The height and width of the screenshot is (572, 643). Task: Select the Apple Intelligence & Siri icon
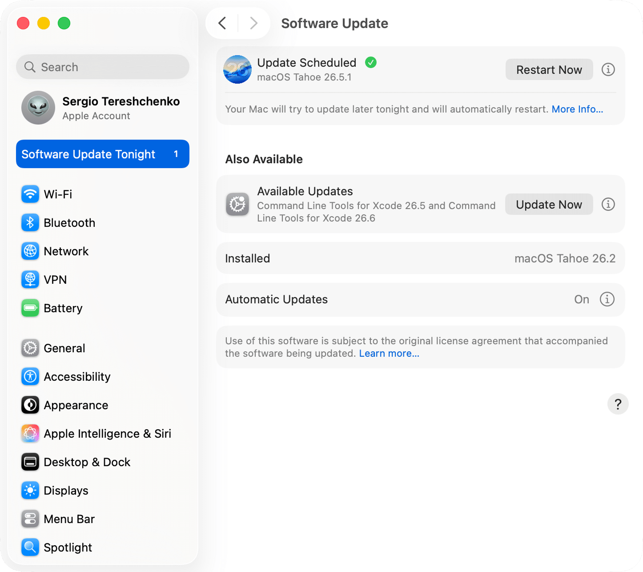30,434
